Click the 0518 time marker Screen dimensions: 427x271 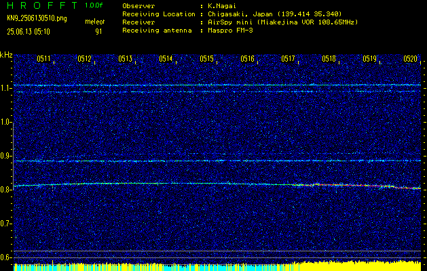(329, 59)
